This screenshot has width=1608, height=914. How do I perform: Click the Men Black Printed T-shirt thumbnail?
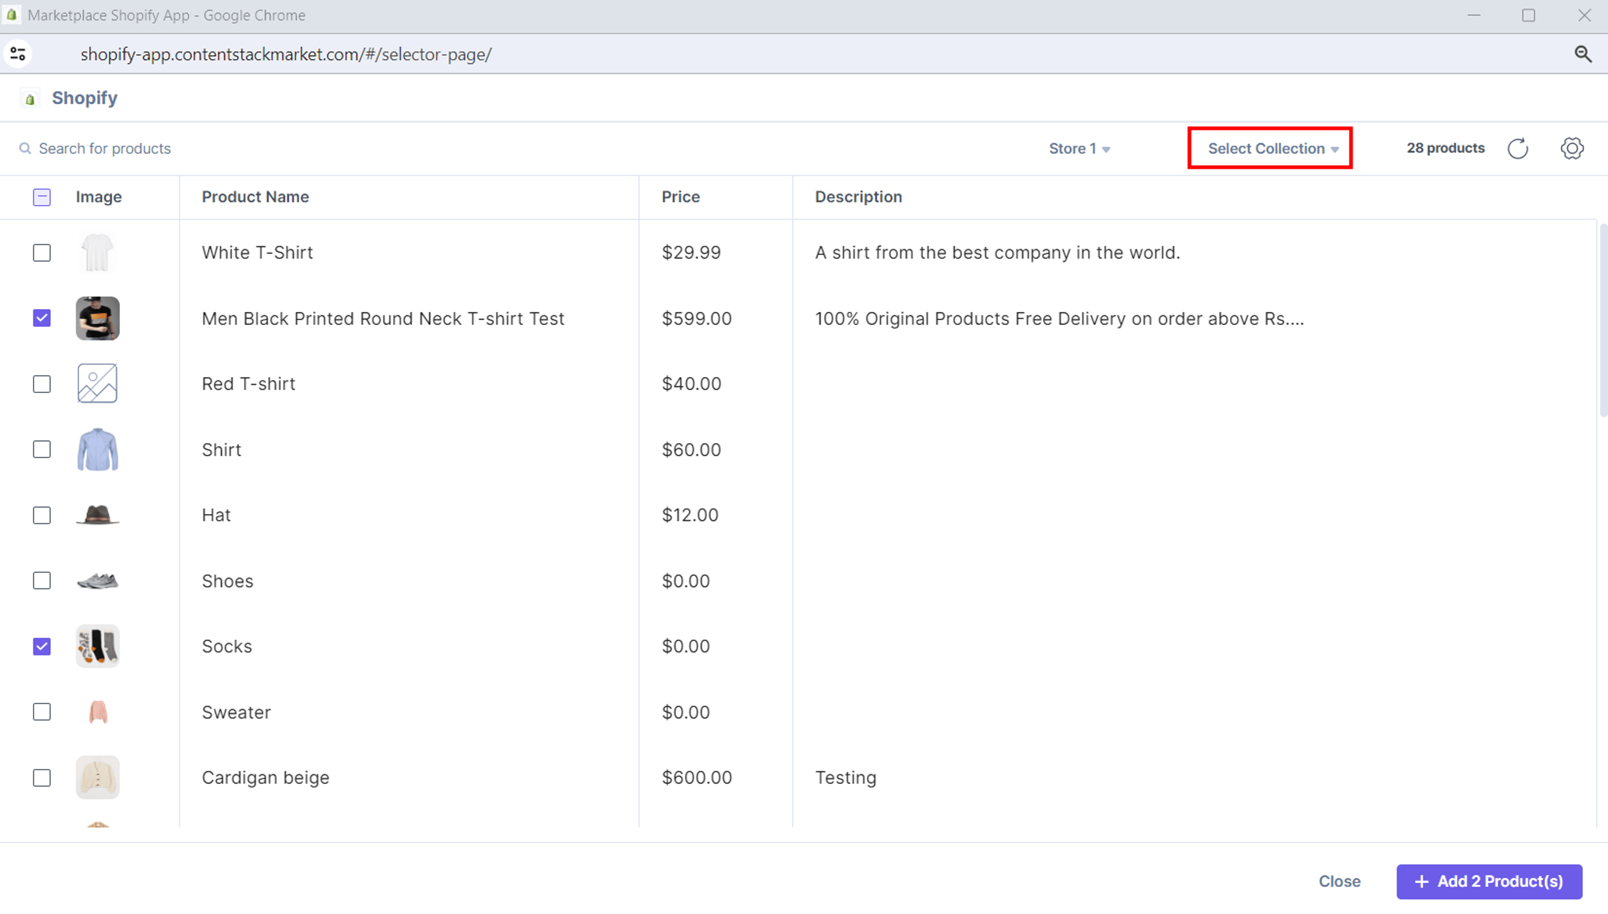pos(97,318)
